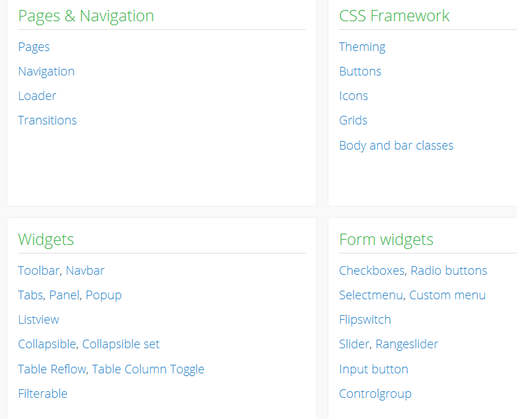This screenshot has width=517, height=419.
Task: Go to the Navigation demo
Action: coord(46,71)
